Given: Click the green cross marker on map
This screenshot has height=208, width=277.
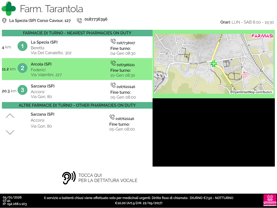Looking at the screenshot, I should [x=214, y=64].
